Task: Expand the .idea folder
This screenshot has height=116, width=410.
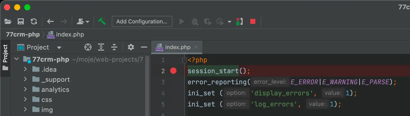Action: [25, 69]
